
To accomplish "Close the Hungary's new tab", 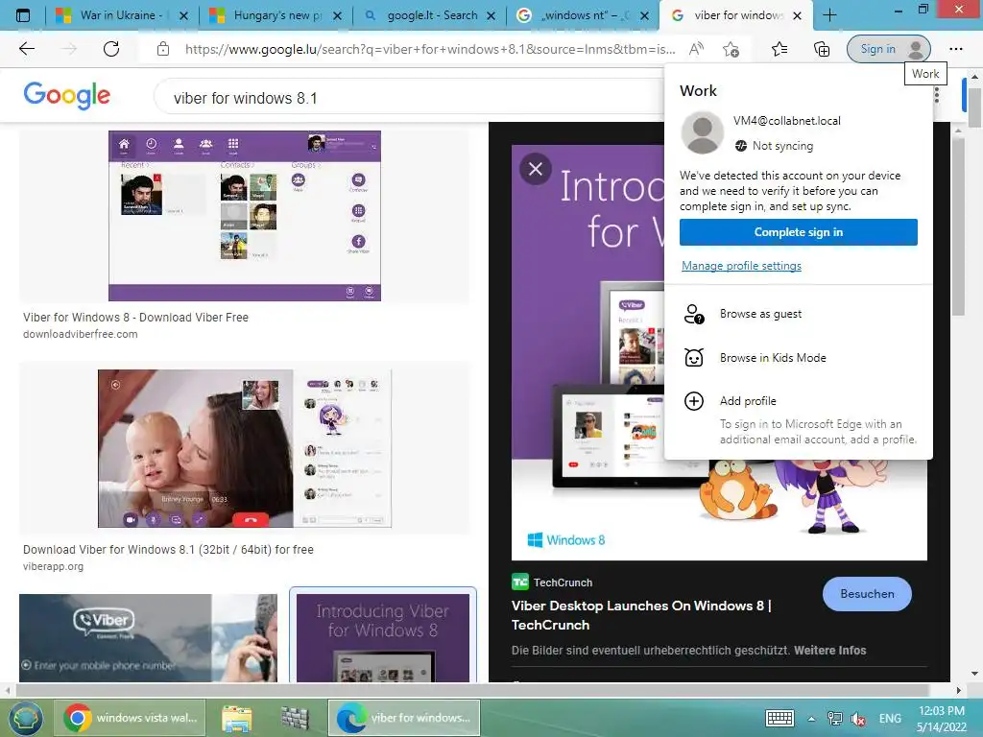I will pyautogui.click(x=337, y=15).
